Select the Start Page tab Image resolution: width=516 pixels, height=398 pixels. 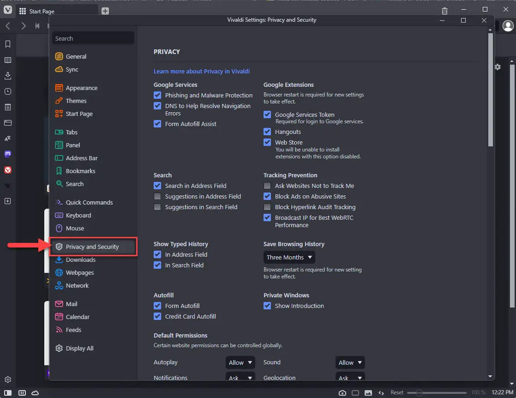click(57, 11)
